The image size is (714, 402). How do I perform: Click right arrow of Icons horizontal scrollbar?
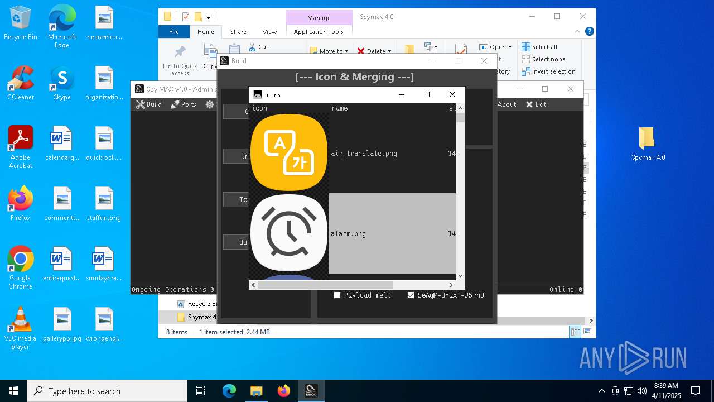[x=451, y=285]
